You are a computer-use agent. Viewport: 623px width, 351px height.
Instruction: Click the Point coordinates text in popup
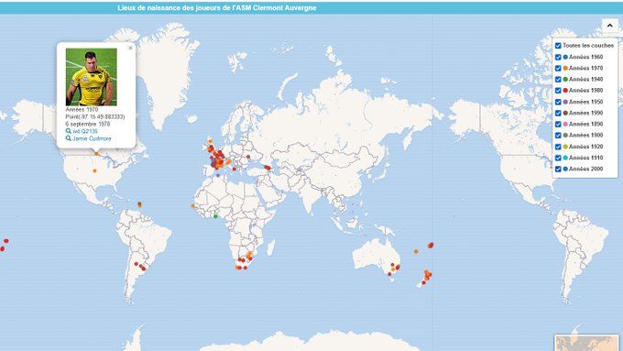coord(95,117)
